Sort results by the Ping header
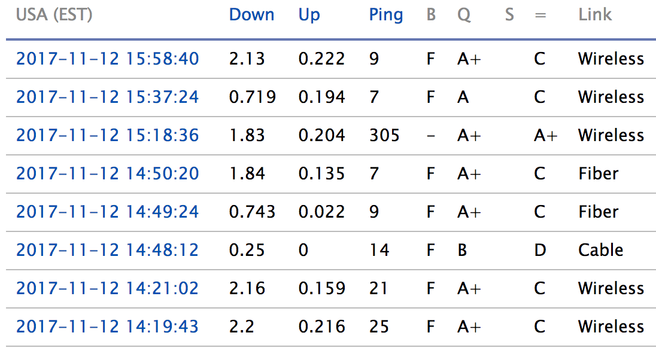This screenshot has height=348, width=656. 385,15
